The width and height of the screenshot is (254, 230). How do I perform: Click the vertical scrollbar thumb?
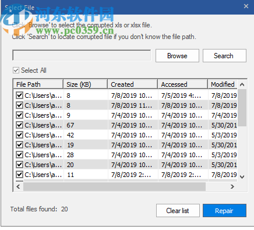242,108
